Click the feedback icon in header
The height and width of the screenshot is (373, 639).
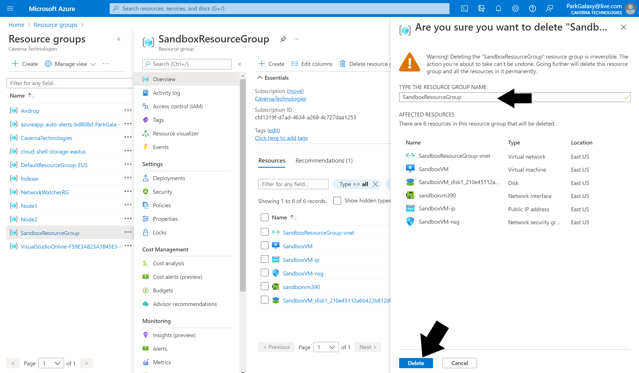pos(549,8)
